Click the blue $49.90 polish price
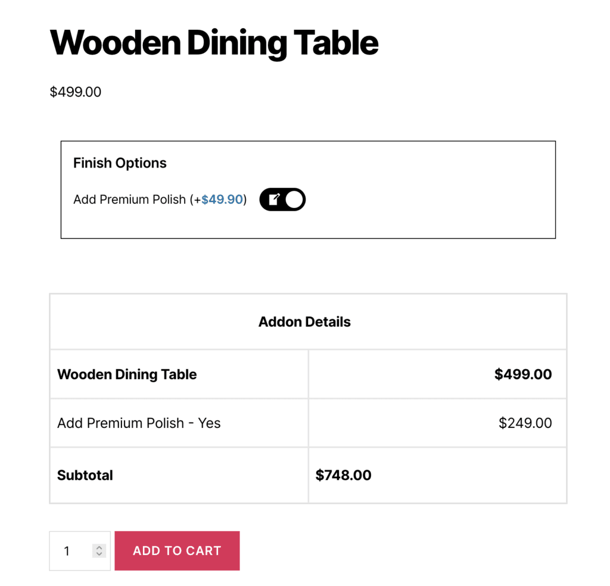The height and width of the screenshot is (586, 610). coord(222,200)
